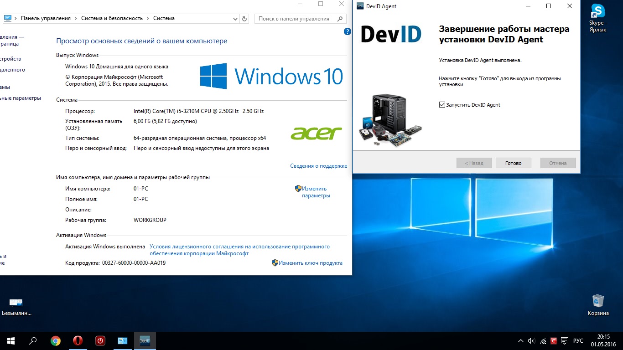The image size is (623, 350).
Task: Open the DevID taskbar icon
Action: (x=145, y=340)
